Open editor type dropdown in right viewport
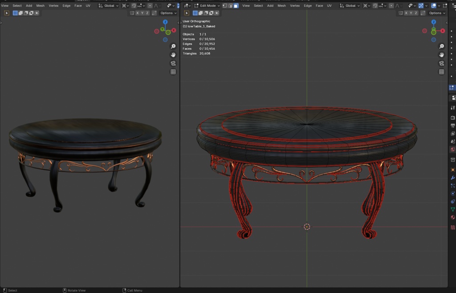456x293 pixels. tap(187, 5)
